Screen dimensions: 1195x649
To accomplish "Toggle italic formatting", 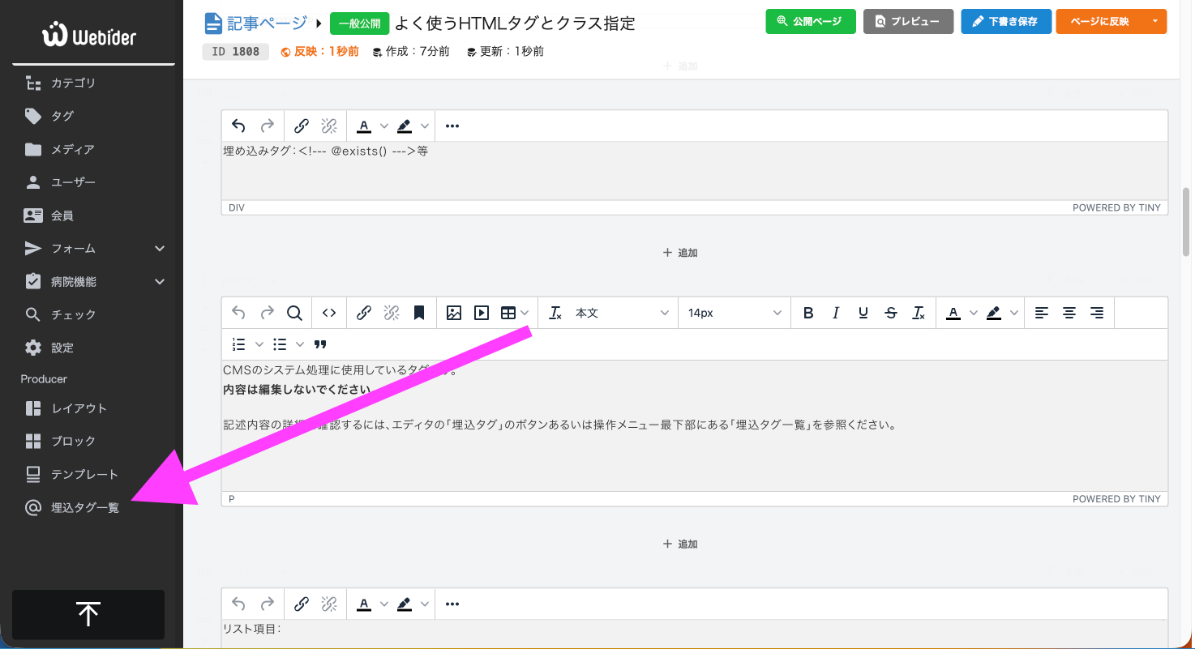I will tap(836, 312).
